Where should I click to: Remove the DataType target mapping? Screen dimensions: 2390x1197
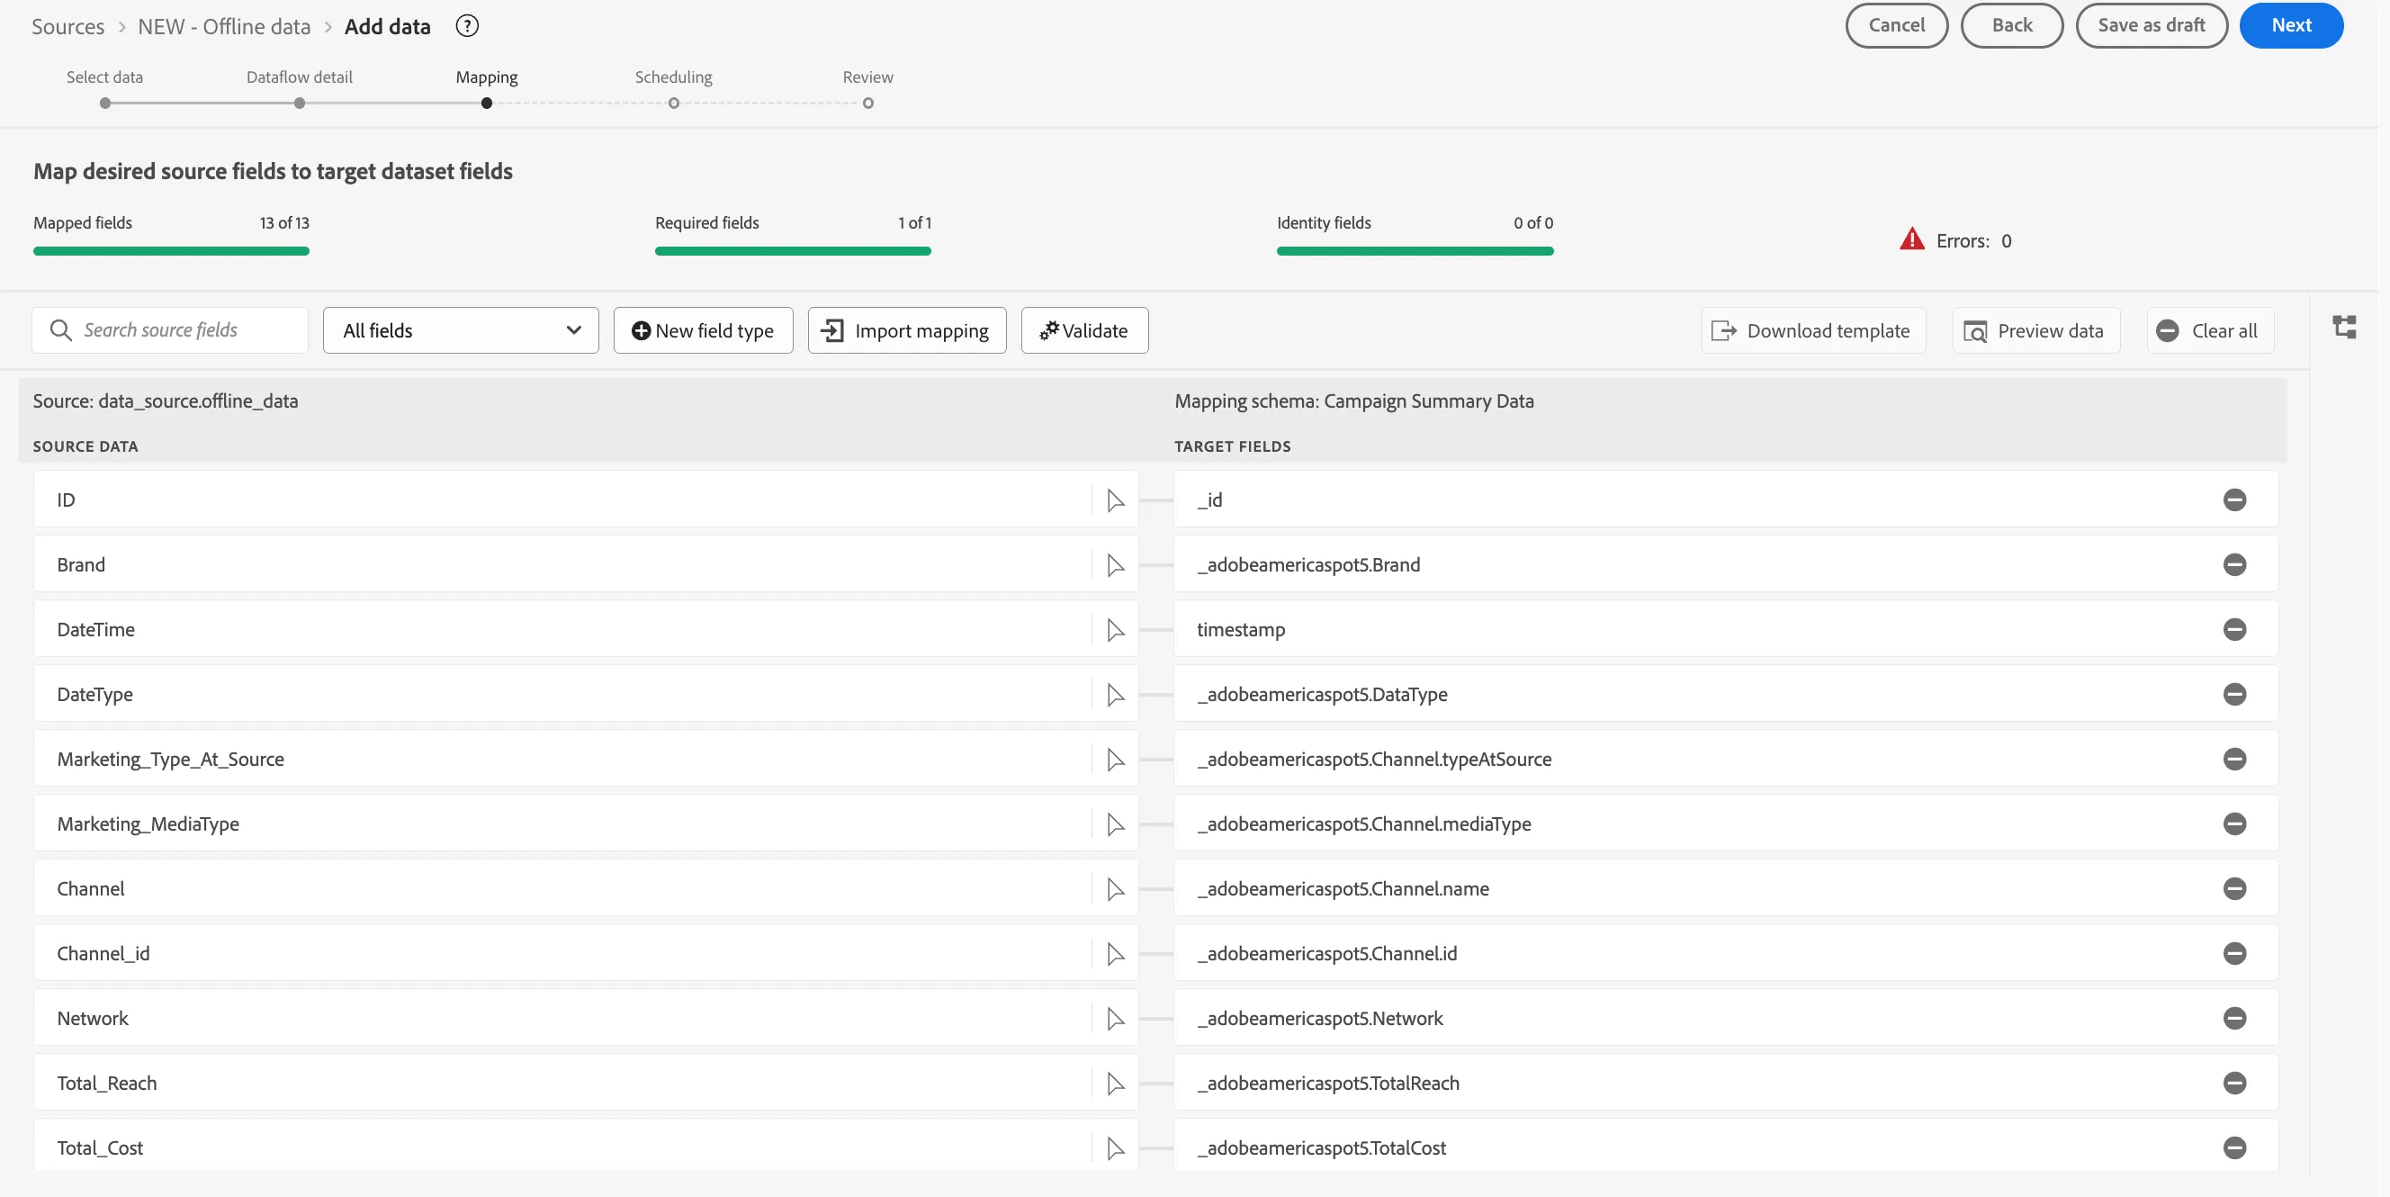coord(2234,695)
